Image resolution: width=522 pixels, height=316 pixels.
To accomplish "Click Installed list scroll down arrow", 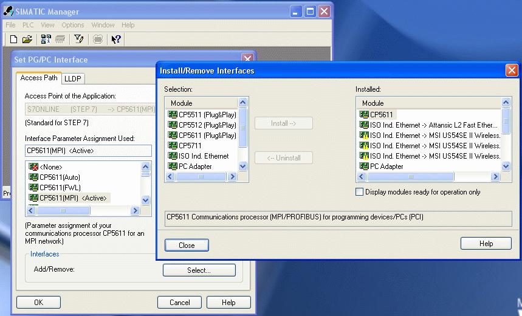I will pos(506,166).
